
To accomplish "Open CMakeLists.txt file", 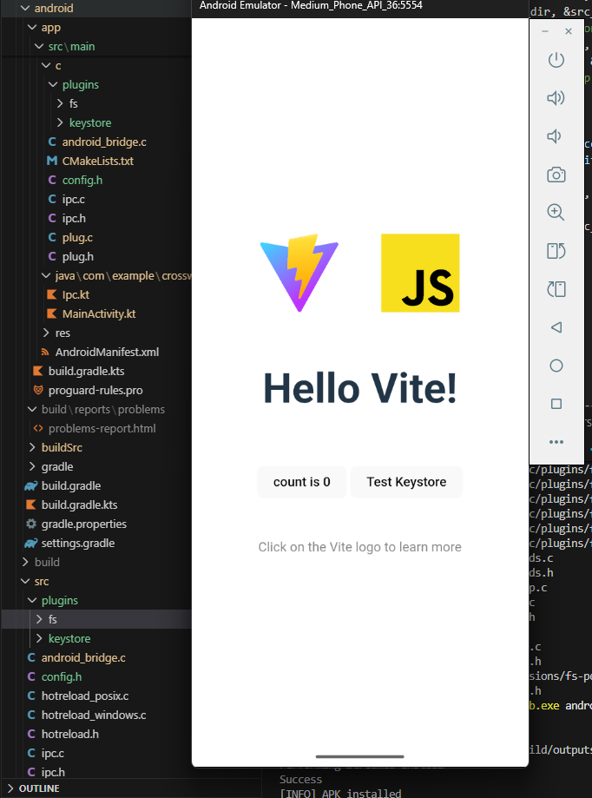I will 97,161.
